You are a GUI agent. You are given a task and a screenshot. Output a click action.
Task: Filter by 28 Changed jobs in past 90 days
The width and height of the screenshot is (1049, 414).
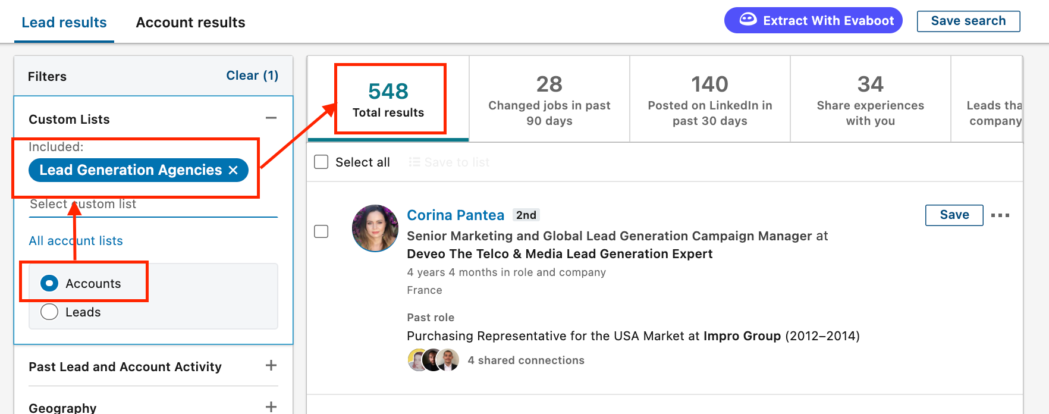coord(549,99)
